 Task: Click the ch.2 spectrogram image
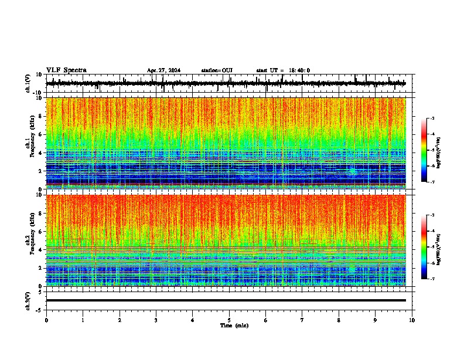click(226, 241)
